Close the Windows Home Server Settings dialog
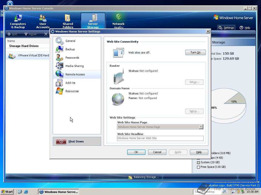The image size is (261, 195). click(x=208, y=31)
